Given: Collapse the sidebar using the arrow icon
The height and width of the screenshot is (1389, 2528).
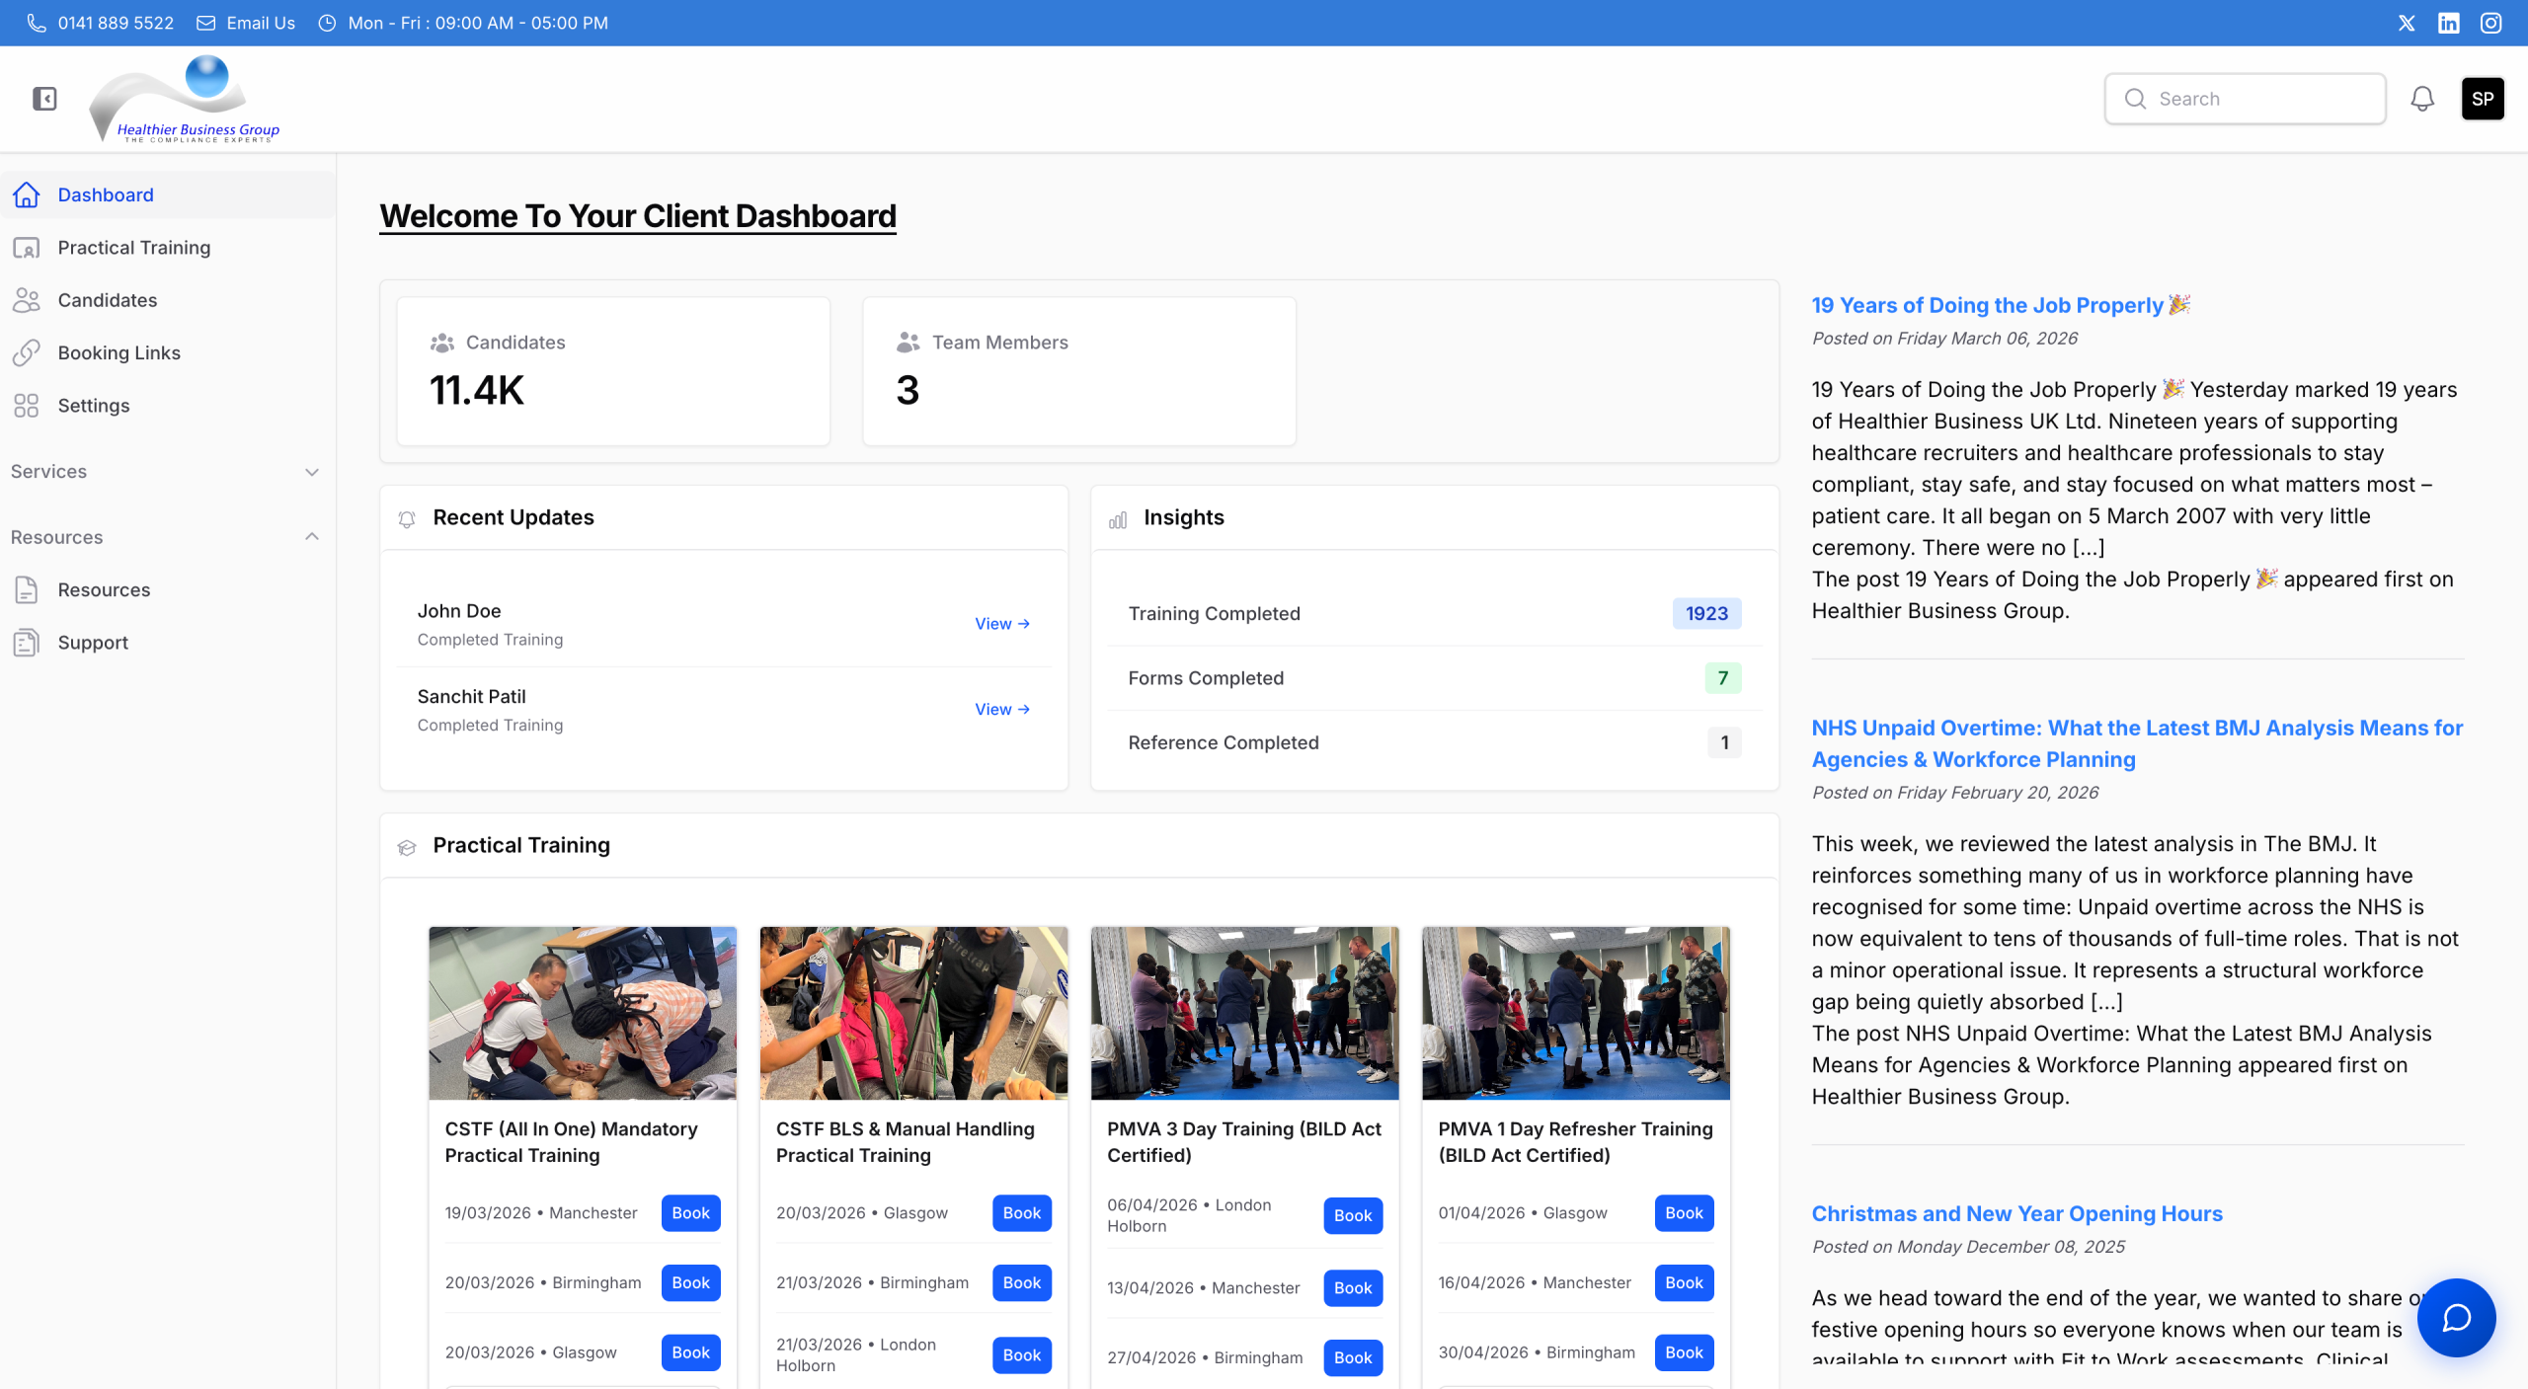Looking at the screenshot, I should coord(44,99).
